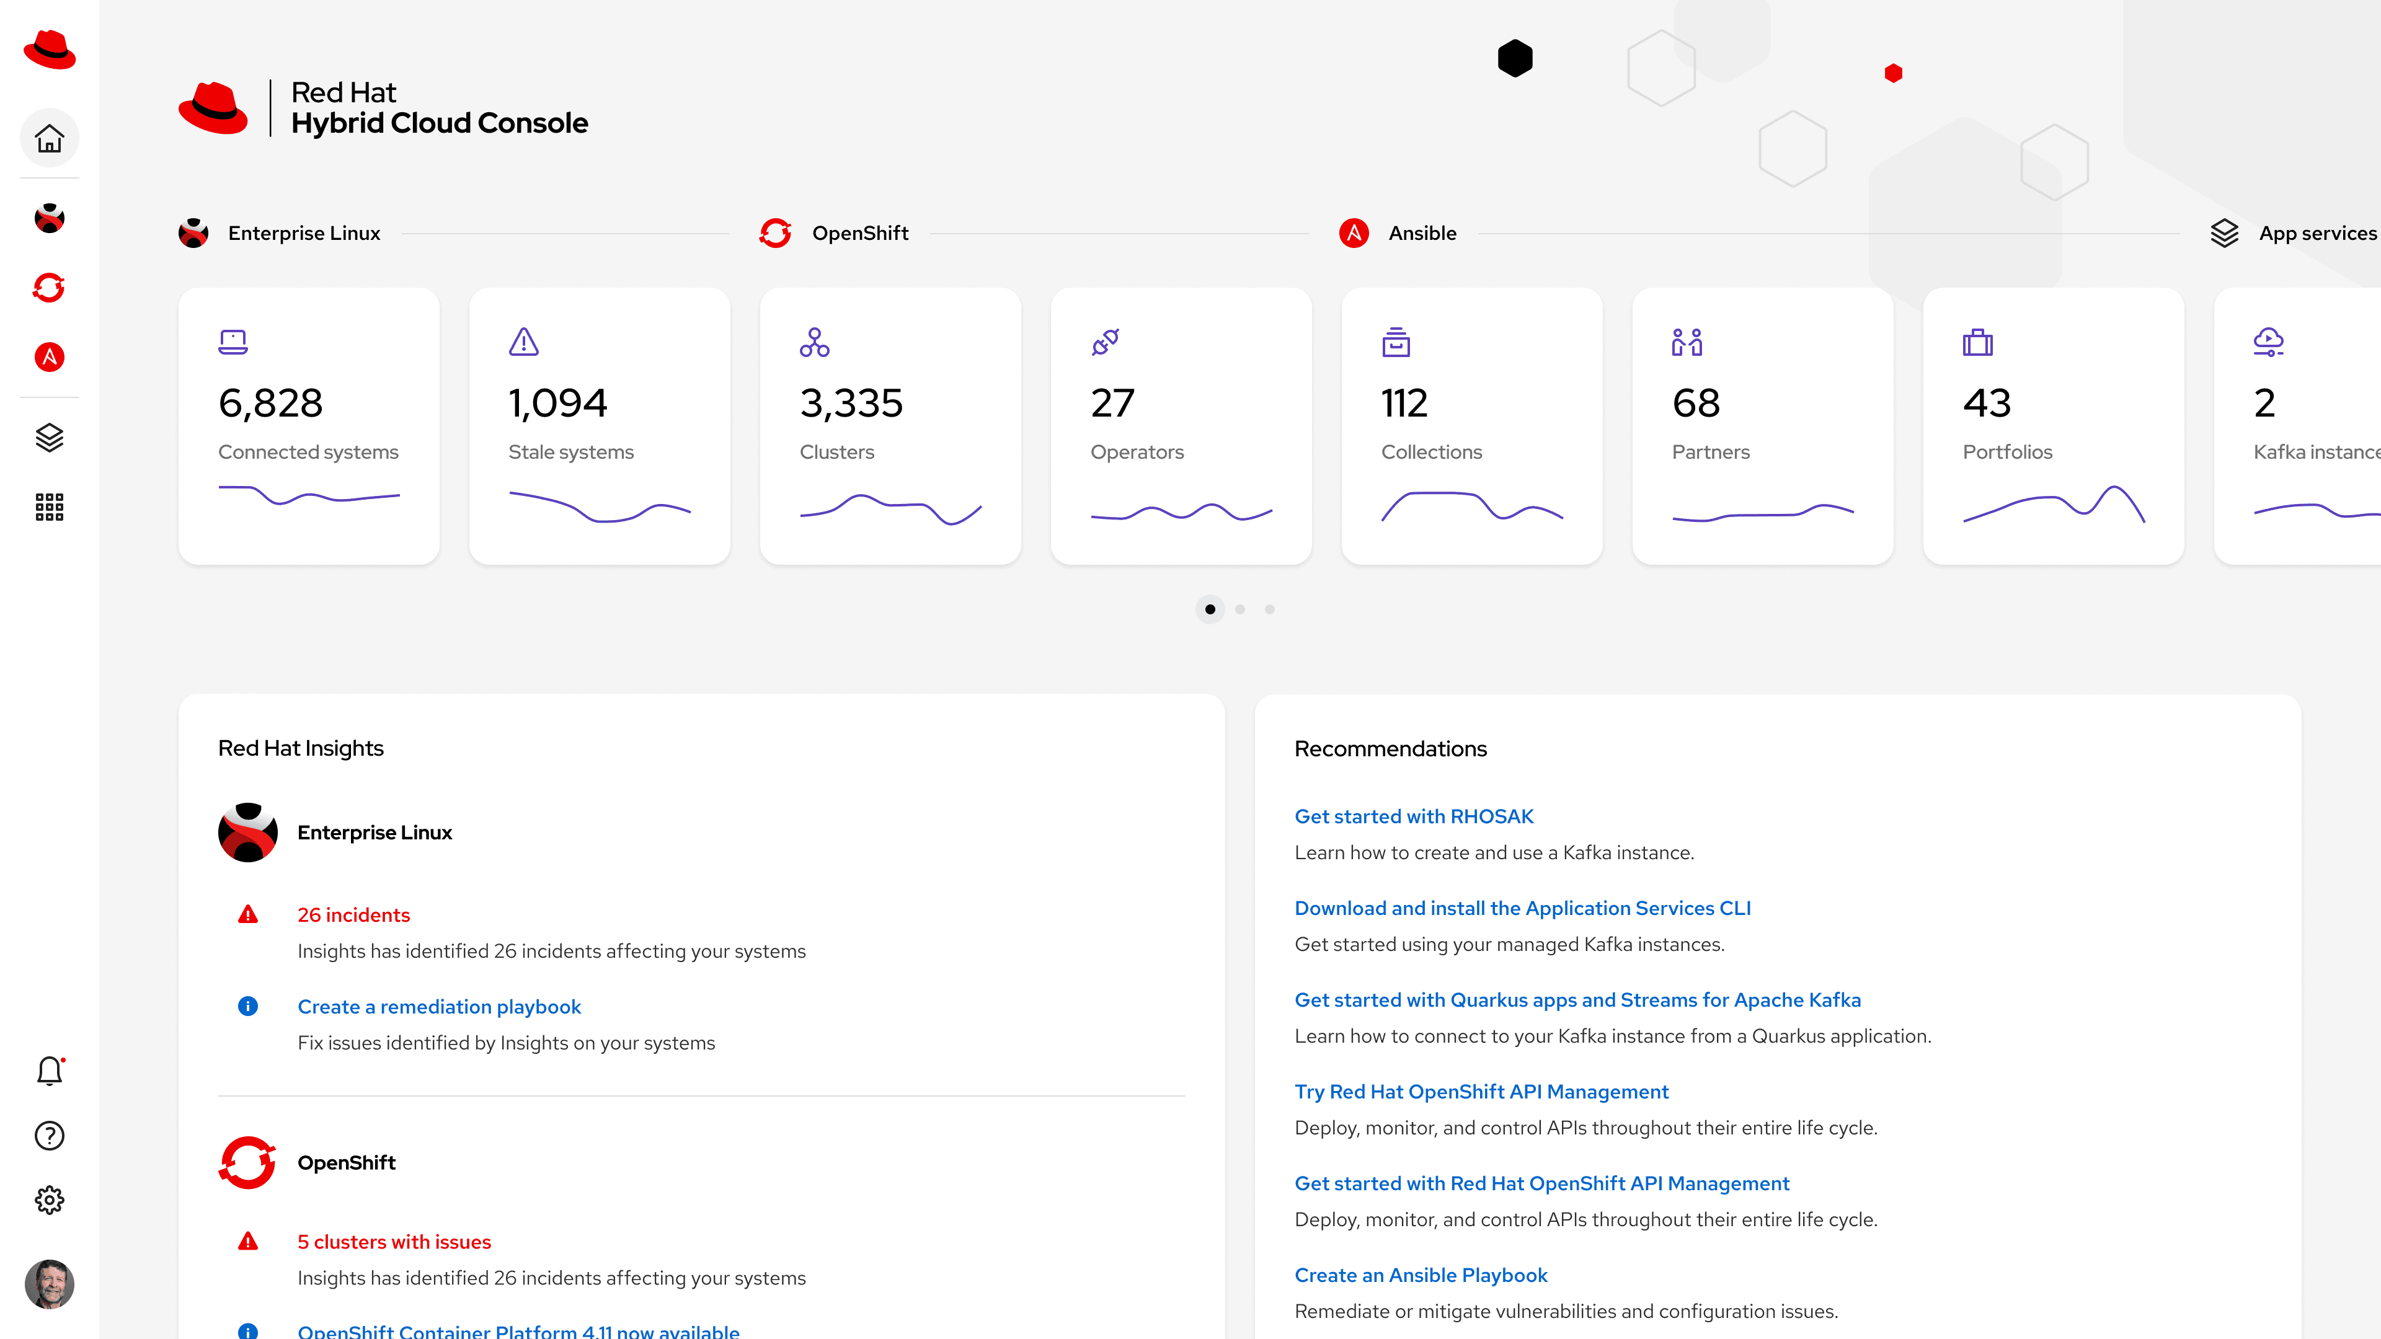Screen dimensions: 2381x1339
Task: Open Download and install the Application Services CLI
Action: click(x=1523, y=908)
